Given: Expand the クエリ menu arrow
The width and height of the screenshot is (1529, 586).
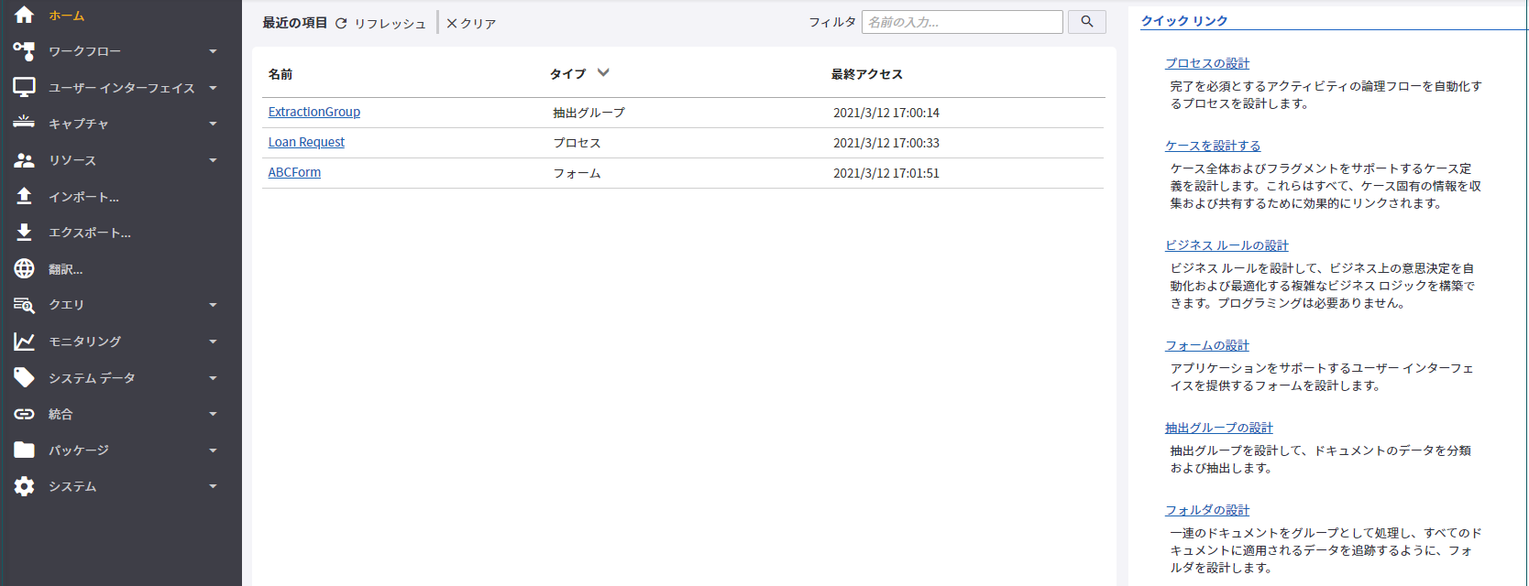Looking at the screenshot, I should pyautogui.click(x=213, y=305).
